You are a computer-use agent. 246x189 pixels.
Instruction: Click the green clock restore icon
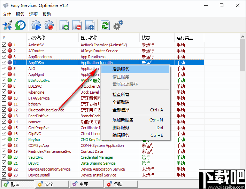(x=20, y=25)
